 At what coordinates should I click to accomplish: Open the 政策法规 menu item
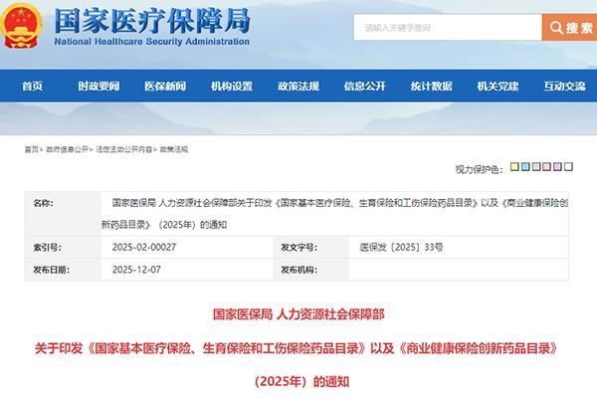pyautogui.click(x=298, y=87)
